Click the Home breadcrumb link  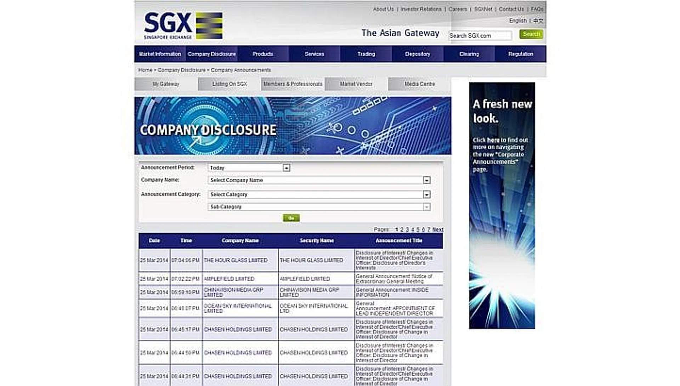[145, 70]
